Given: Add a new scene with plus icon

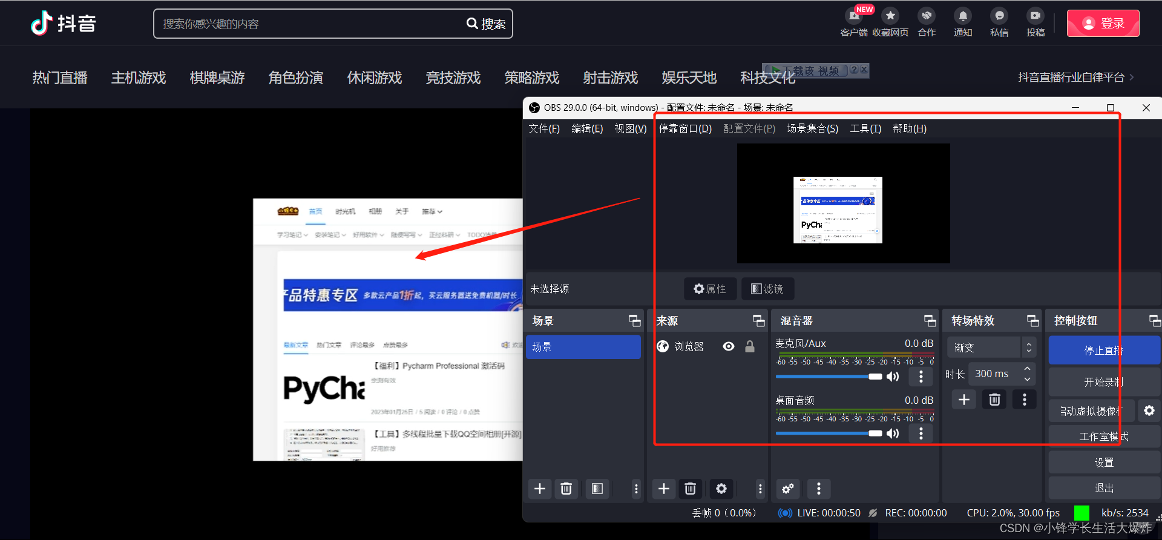Looking at the screenshot, I should pos(540,489).
